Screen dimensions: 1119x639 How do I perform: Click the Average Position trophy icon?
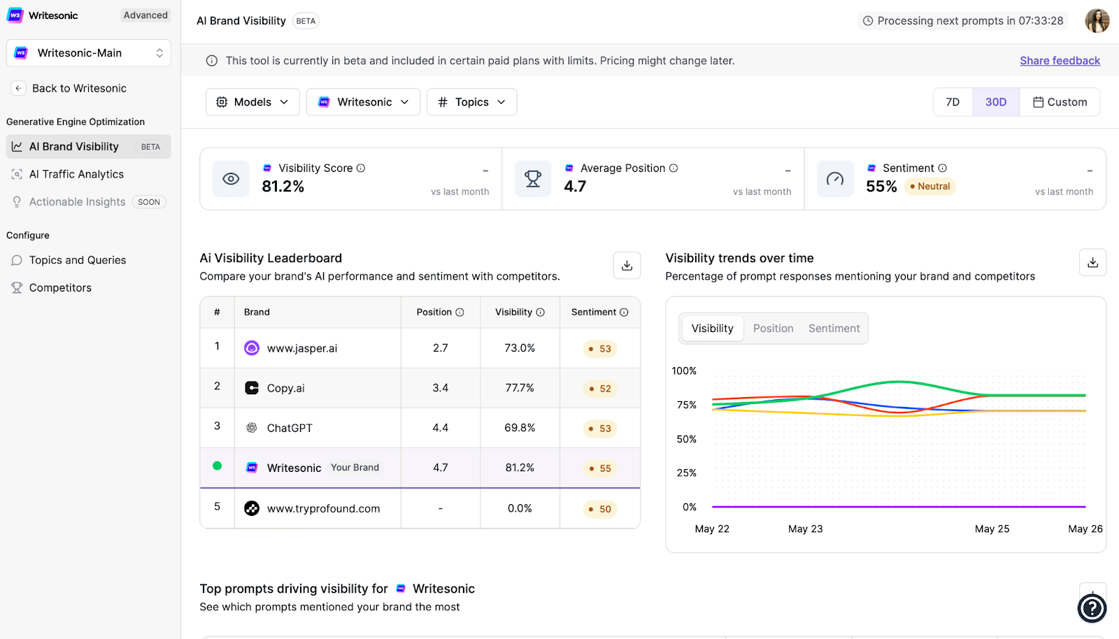(533, 179)
